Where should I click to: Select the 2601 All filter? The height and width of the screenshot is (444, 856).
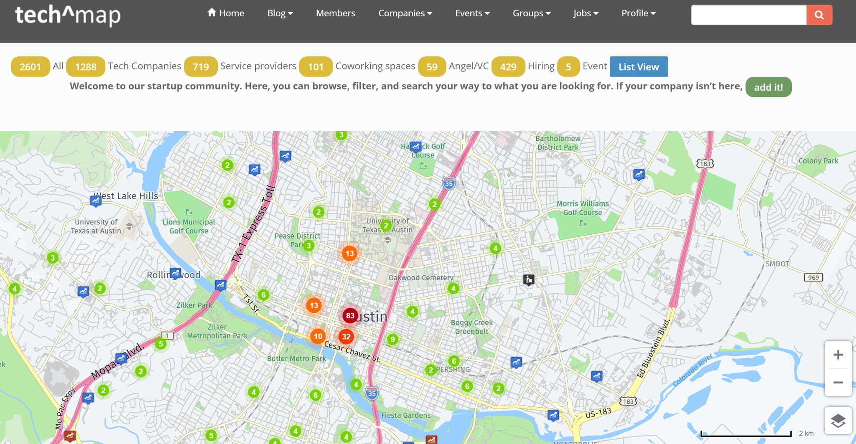point(30,66)
